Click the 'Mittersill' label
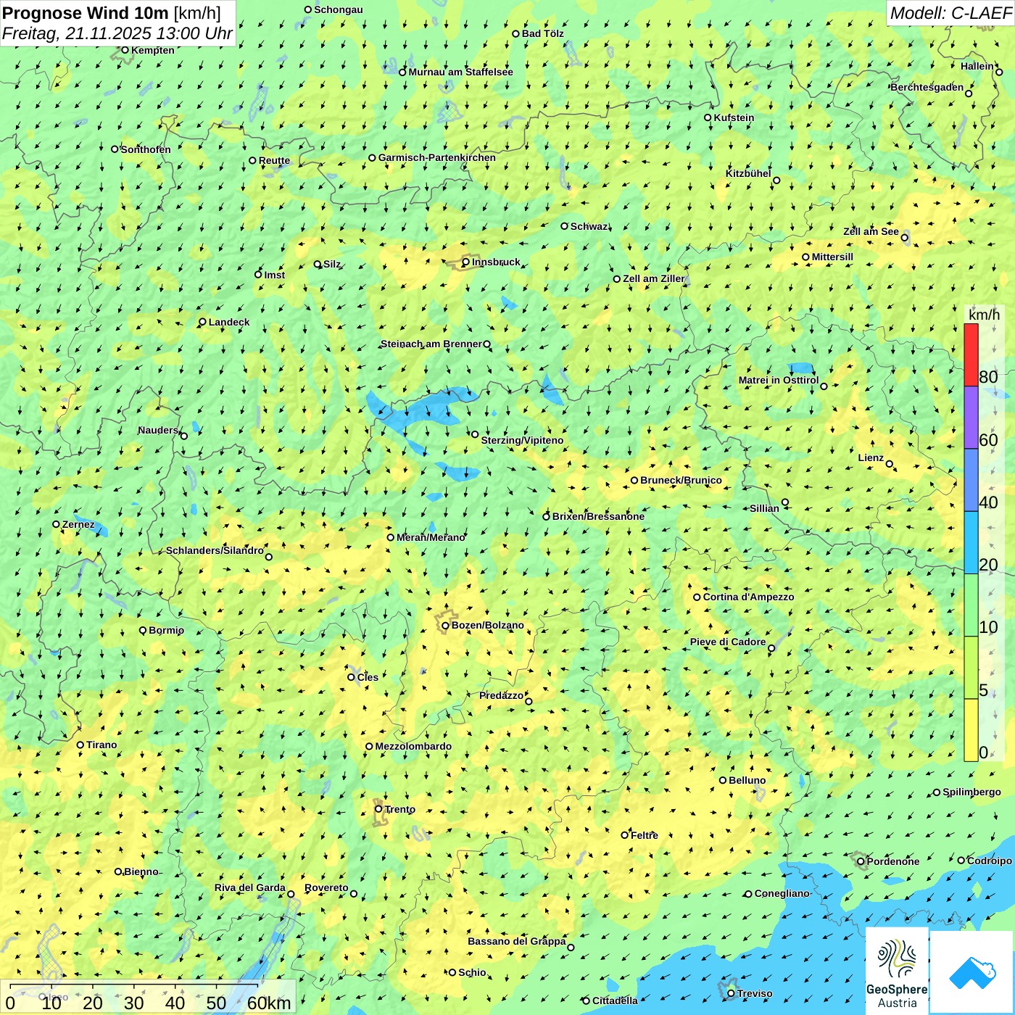The height and width of the screenshot is (1015, 1015). (x=833, y=257)
